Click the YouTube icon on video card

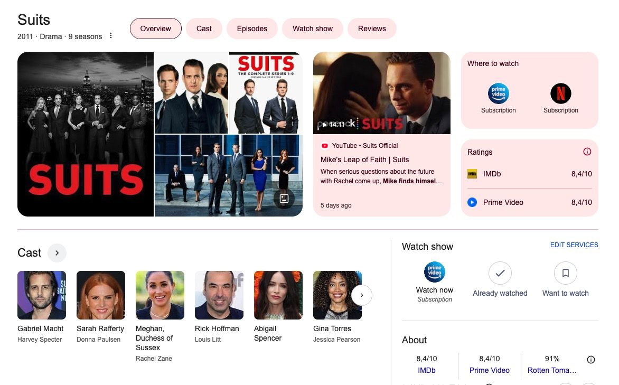(325, 146)
